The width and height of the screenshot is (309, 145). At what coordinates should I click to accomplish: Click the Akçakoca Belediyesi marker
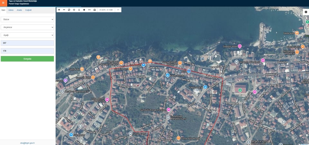tap(236, 62)
